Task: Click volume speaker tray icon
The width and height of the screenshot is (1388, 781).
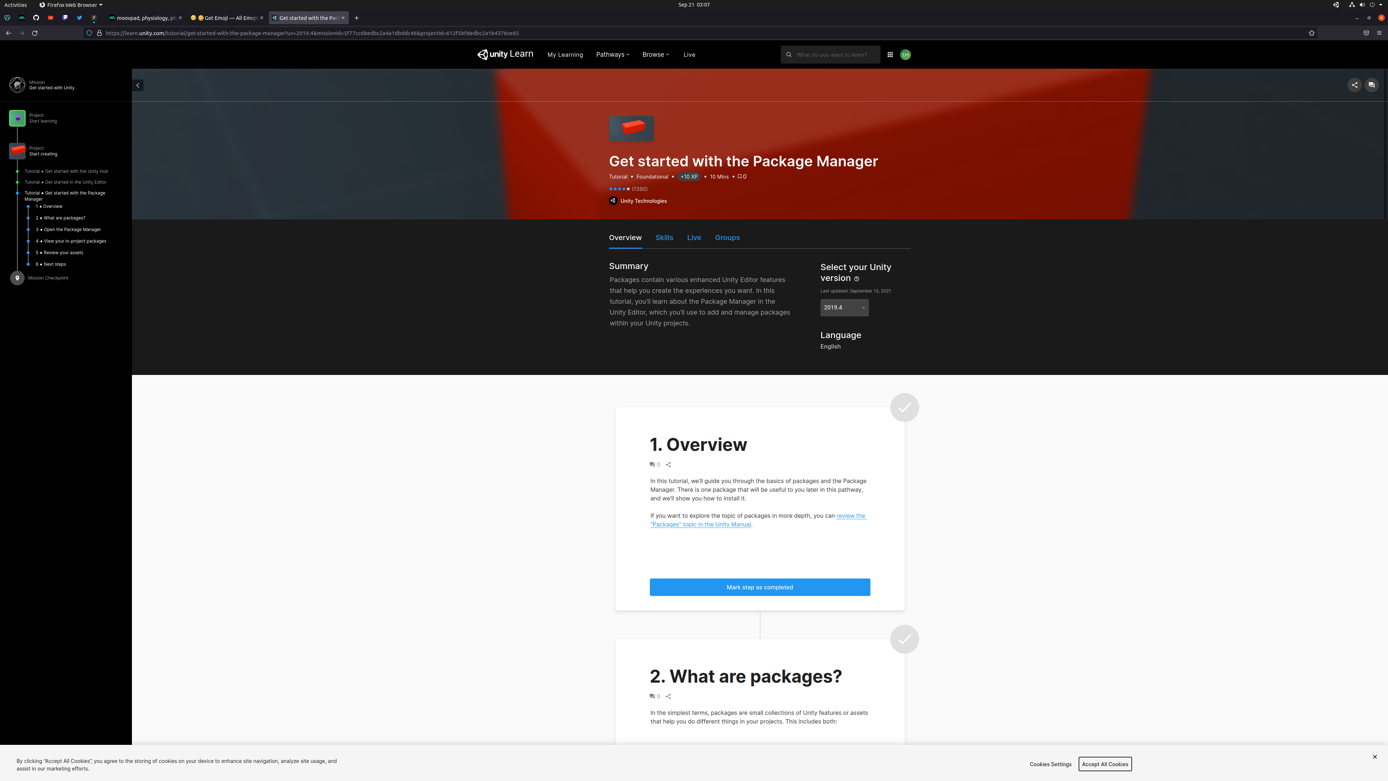Action: 1362,5
